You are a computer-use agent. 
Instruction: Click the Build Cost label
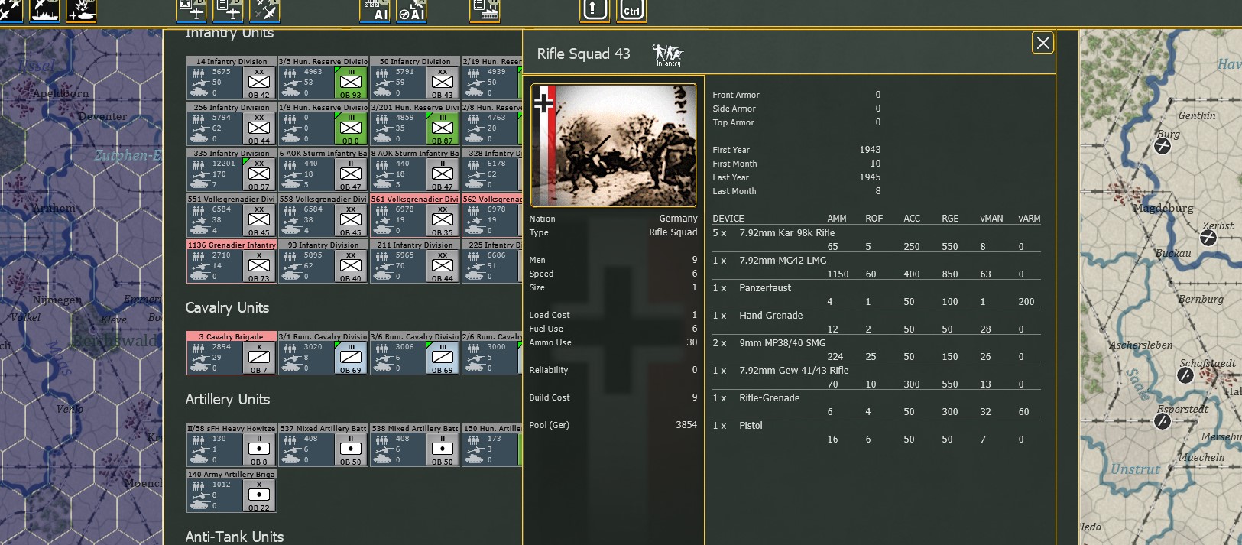550,397
